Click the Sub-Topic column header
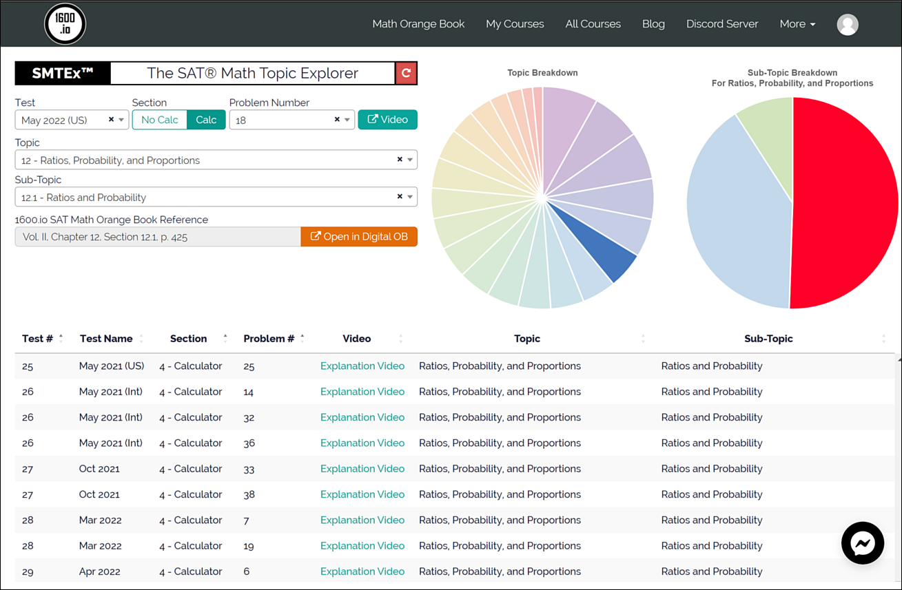Viewport: 902px width, 590px height. 768,339
